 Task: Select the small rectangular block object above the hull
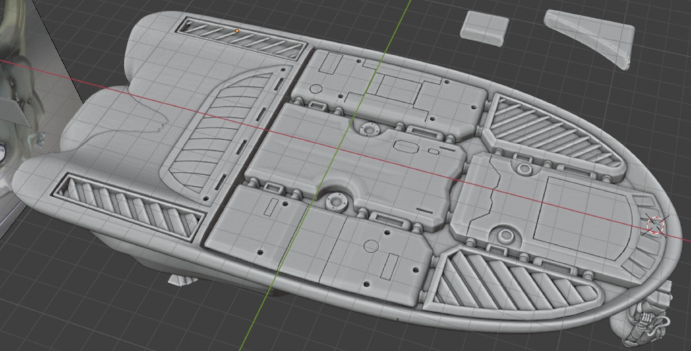[484, 27]
